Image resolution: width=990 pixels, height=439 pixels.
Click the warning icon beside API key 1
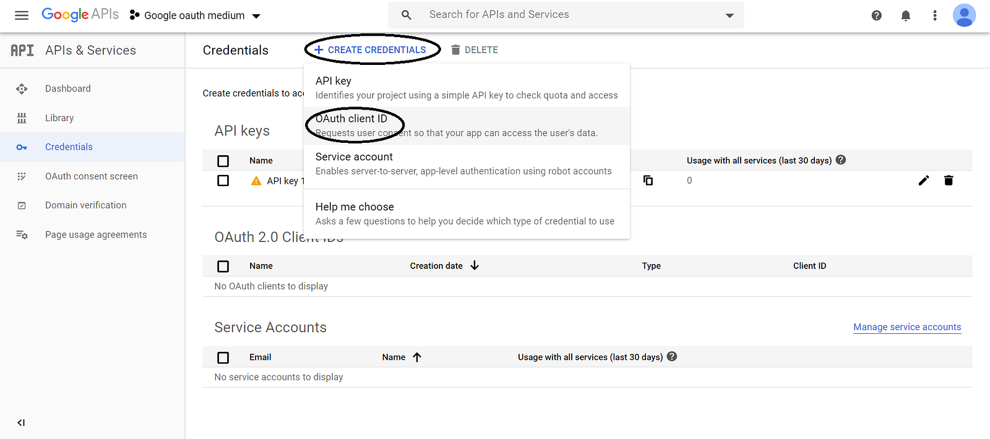click(x=256, y=181)
